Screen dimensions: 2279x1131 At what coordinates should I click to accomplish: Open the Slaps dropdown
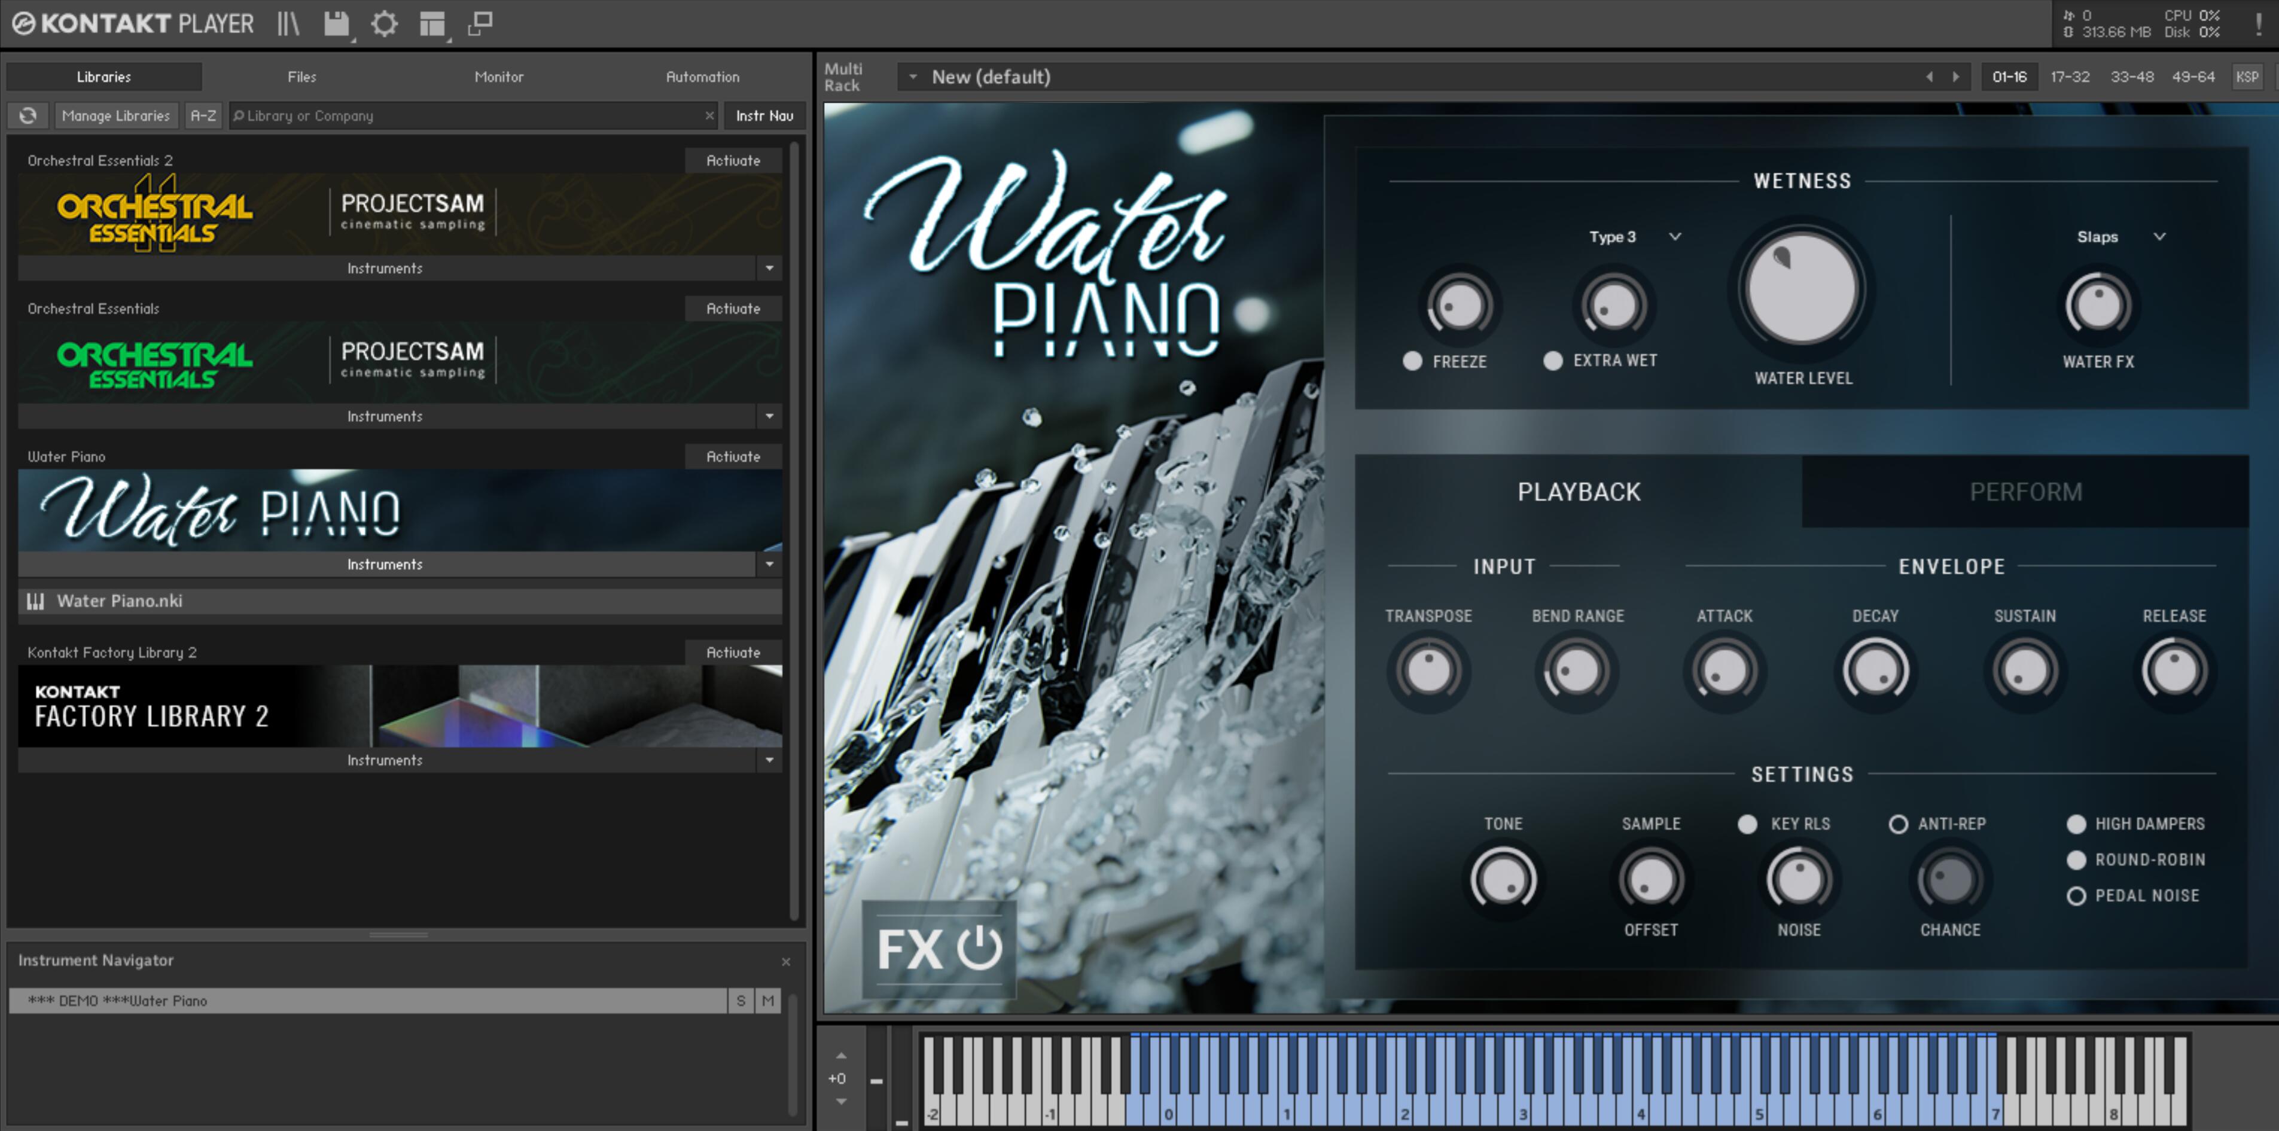coord(2120,237)
